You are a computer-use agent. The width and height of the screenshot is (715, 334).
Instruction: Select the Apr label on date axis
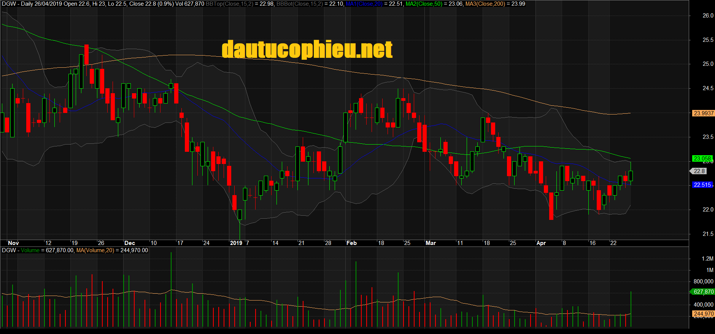[541, 243]
